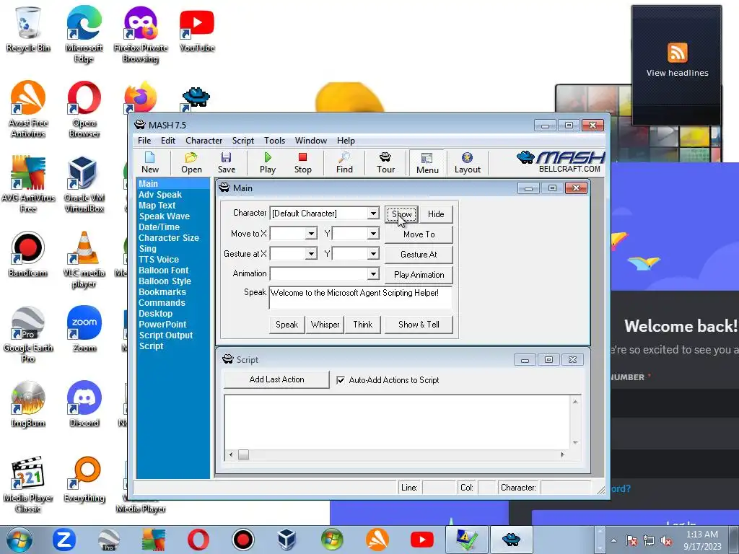The height and width of the screenshot is (554, 739).
Task: Click the Hide character button
Action: point(436,214)
